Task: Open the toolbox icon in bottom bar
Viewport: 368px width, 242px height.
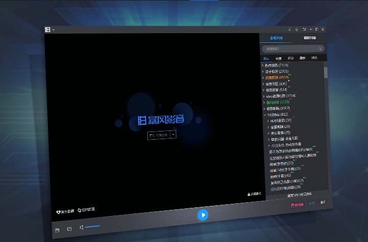Action: [x=57, y=230]
